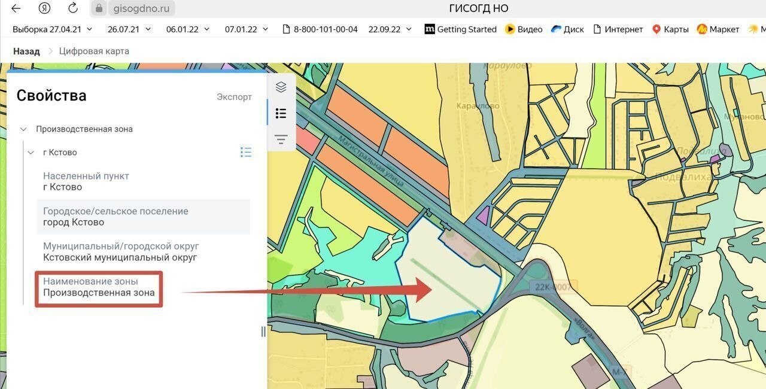
Task: Select the Муниципальный/городской округ property row
Action: click(x=143, y=252)
